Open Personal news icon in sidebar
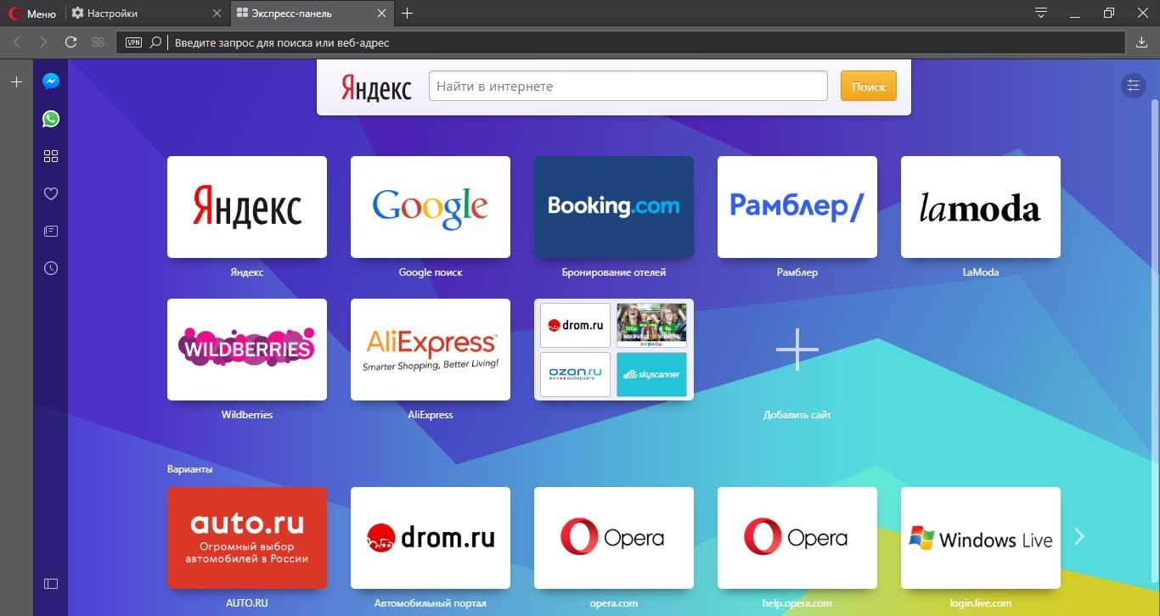 (51, 231)
